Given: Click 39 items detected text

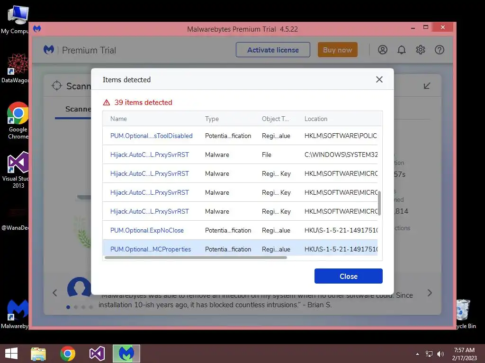Looking at the screenshot, I should [x=143, y=103].
